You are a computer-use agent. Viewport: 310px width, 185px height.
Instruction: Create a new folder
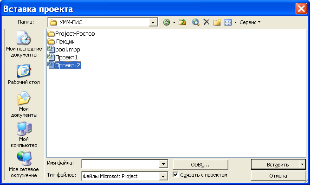[217, 22]
